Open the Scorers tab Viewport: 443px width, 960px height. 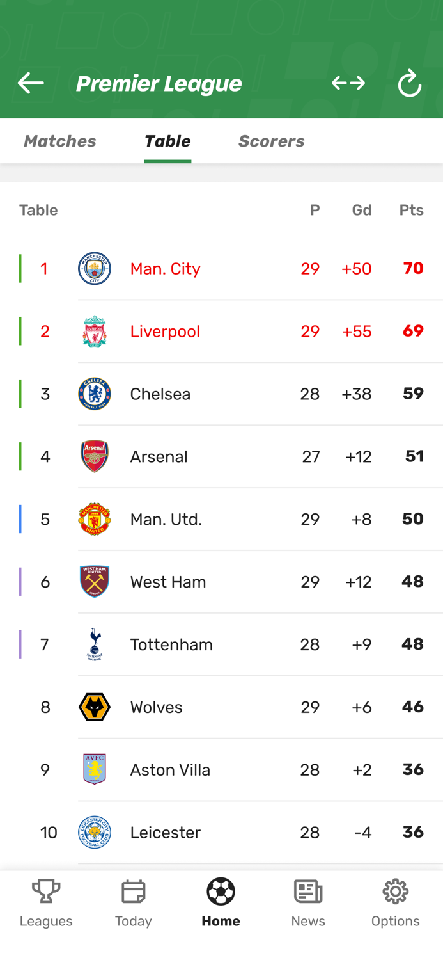click(x=271, y=141)
